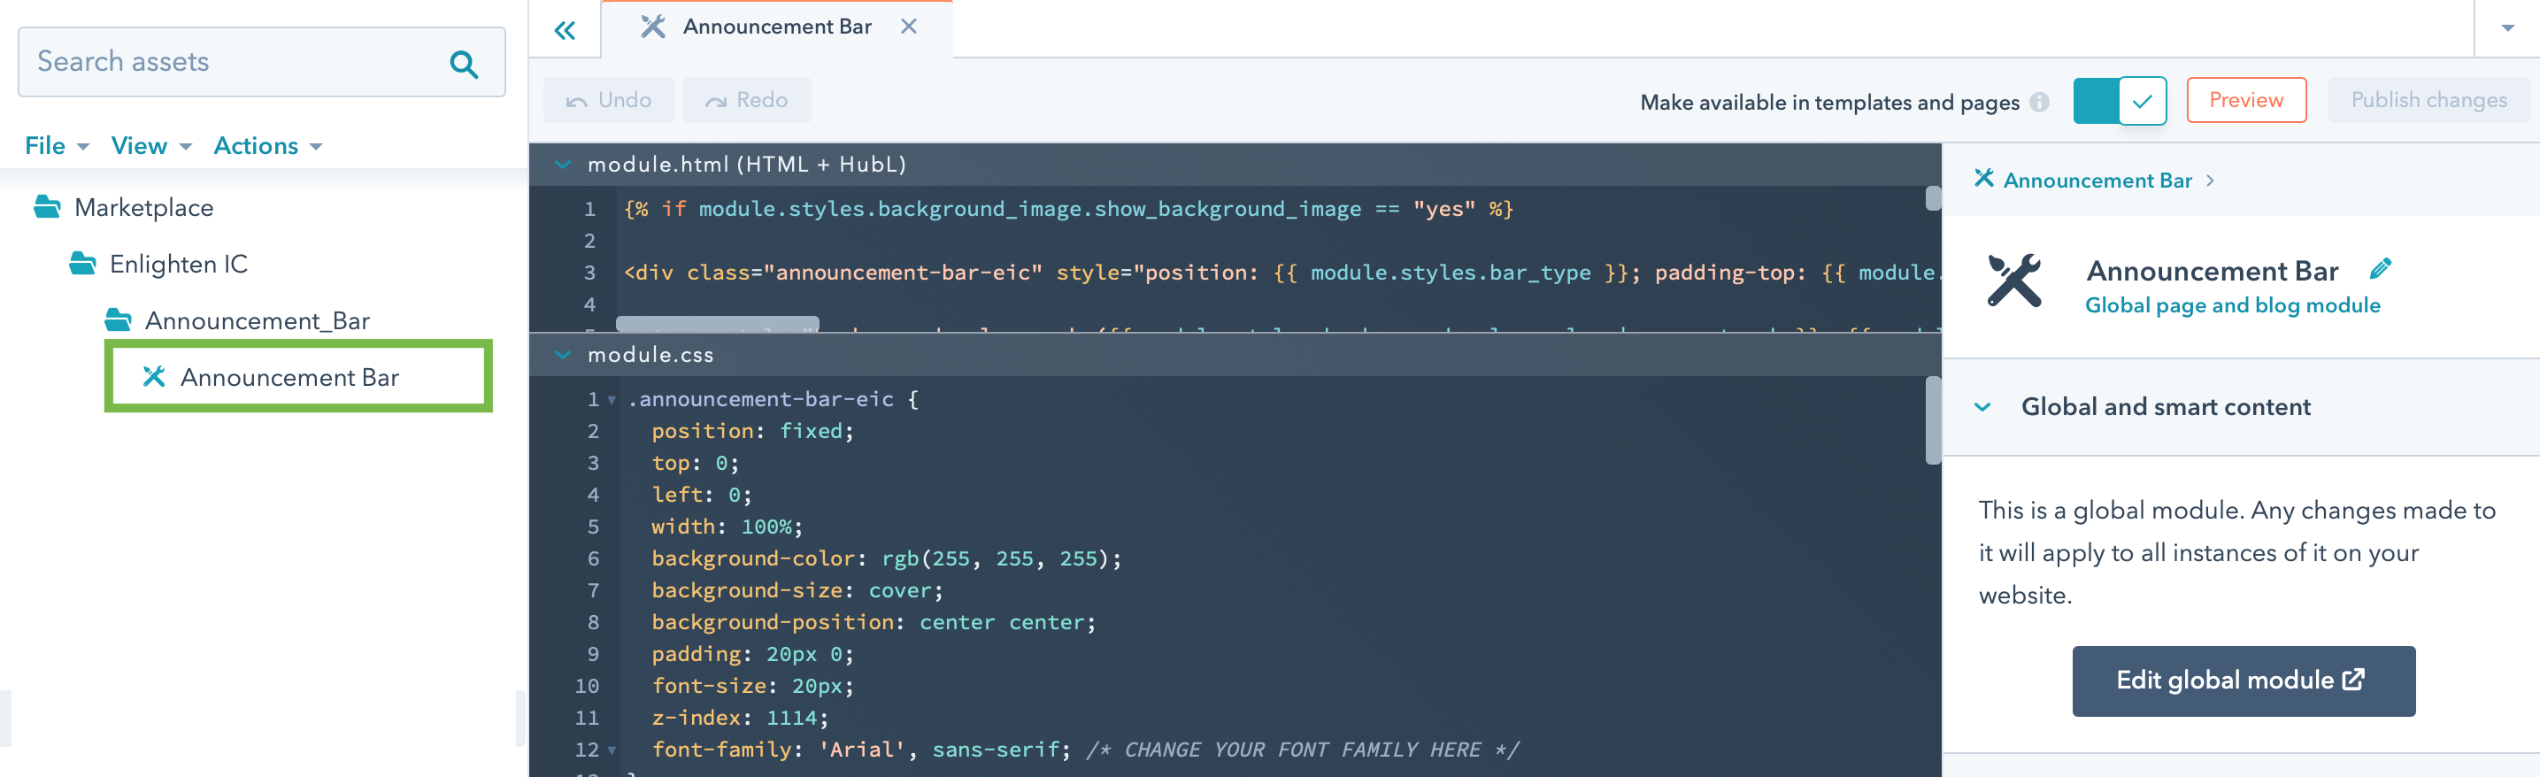Fold CSS rule at line 1
This screenshot has height=777, width=2540.
[x=612, y=400]
